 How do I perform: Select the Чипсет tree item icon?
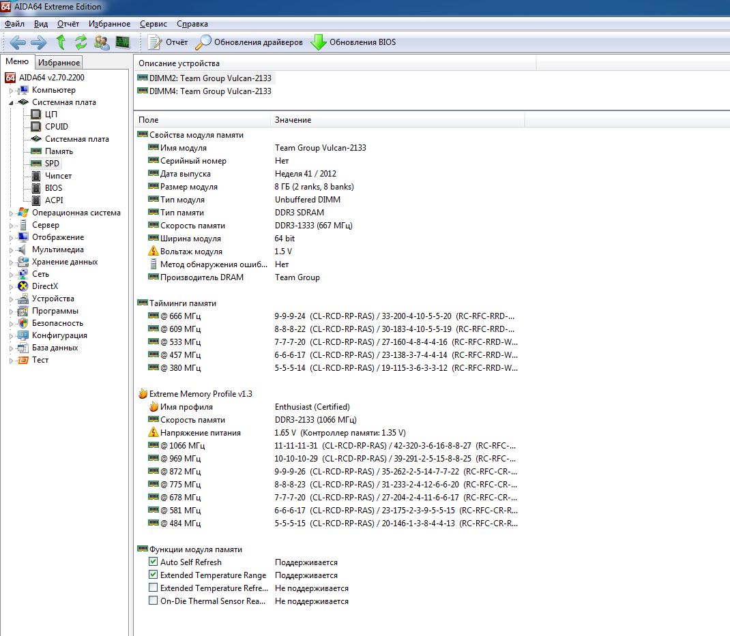tap(36, 176)
